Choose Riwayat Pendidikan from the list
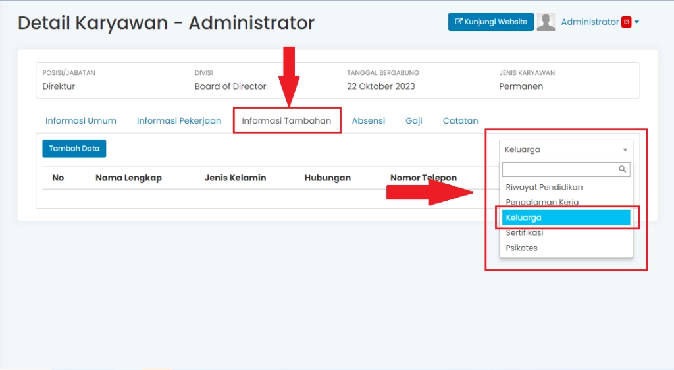Screen dimensions: 674x370 point(544,187)
